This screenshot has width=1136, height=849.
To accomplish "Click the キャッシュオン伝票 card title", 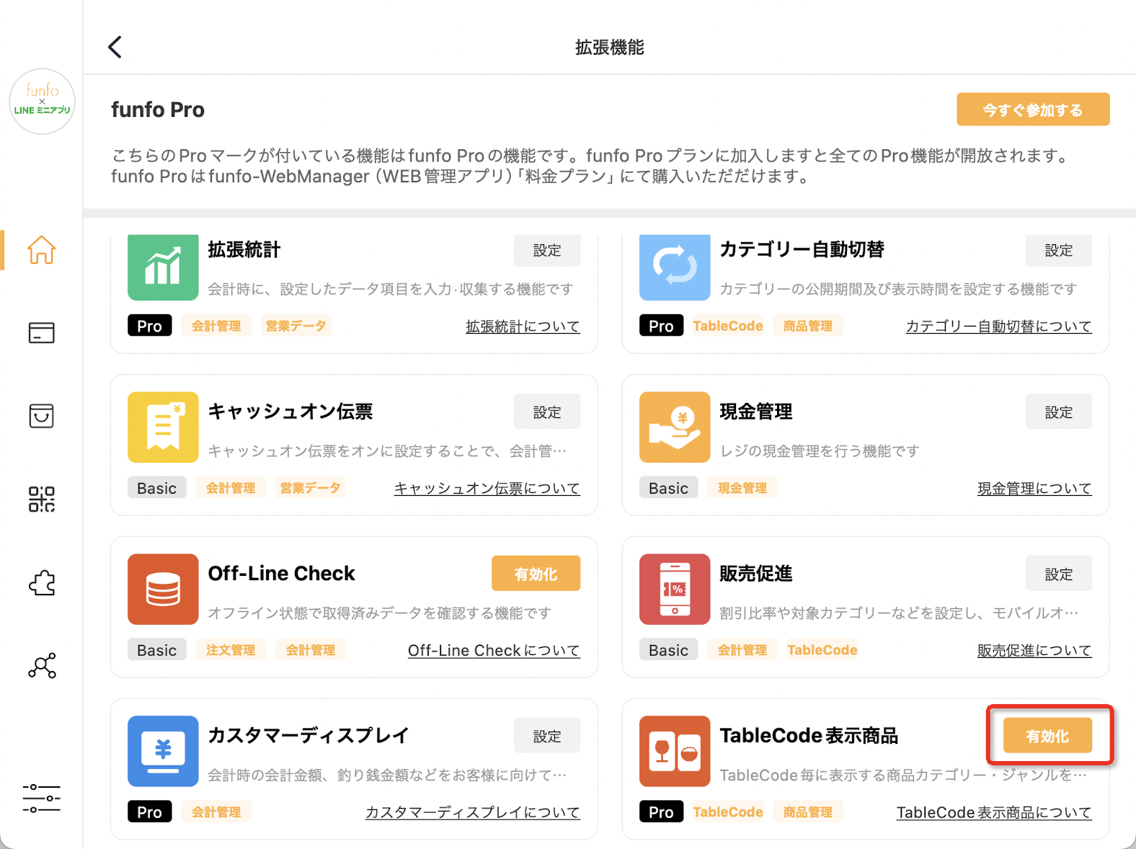I will coord(290,412).
